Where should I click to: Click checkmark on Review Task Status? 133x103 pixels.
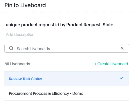(x=121, y=78)
